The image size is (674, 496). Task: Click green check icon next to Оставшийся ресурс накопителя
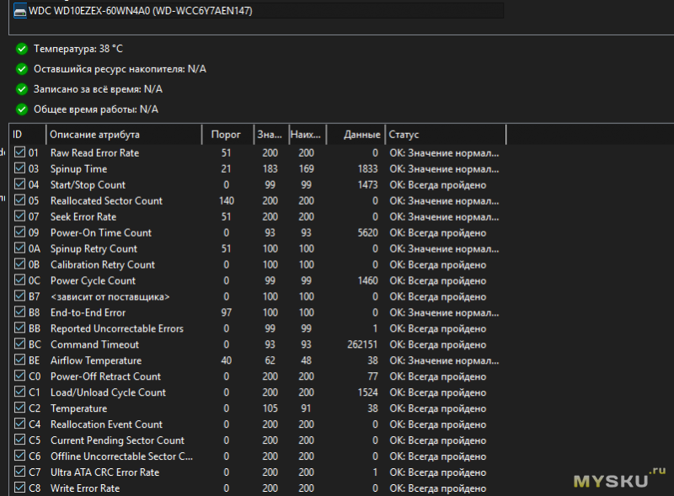pos(22,69)
